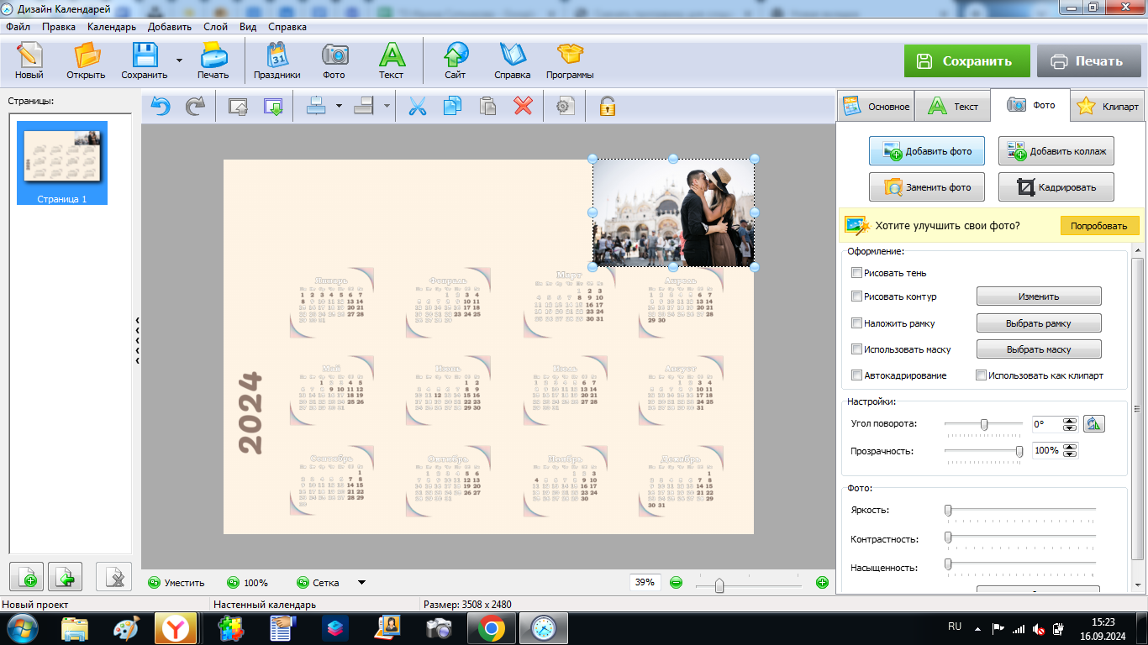Toggle the Наложить рамку checkbox
The height and width of the screenshot is (645, 1148).
coord(857,323)
